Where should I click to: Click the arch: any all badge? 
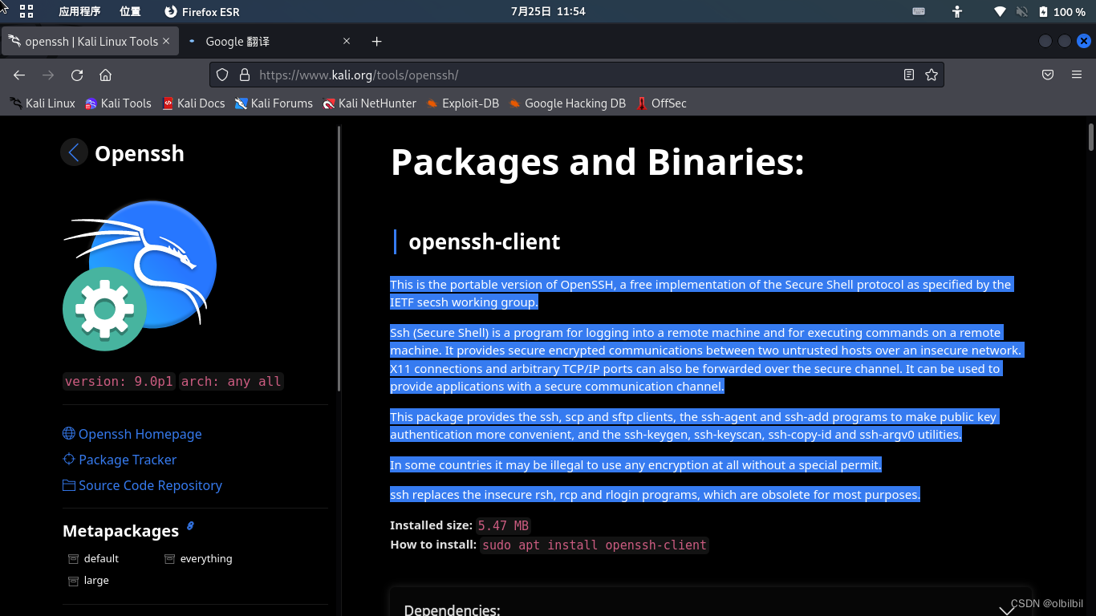[x=231, y=381]
